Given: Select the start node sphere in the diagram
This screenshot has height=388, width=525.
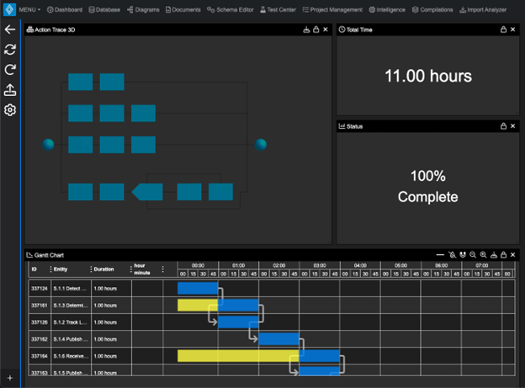Looking at the screenshot, I should point(48,145).
